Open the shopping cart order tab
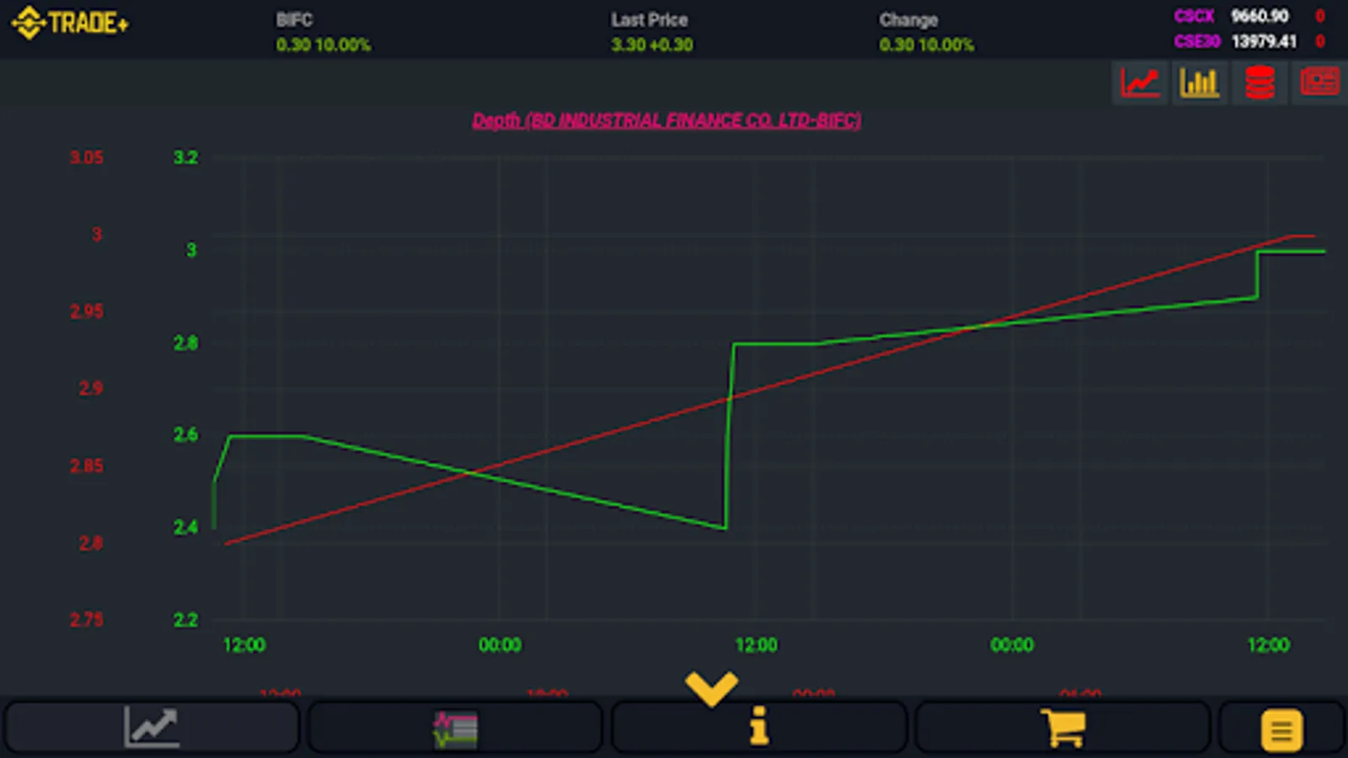Viewport: 1348px width, 758px height. [1063, 727]
